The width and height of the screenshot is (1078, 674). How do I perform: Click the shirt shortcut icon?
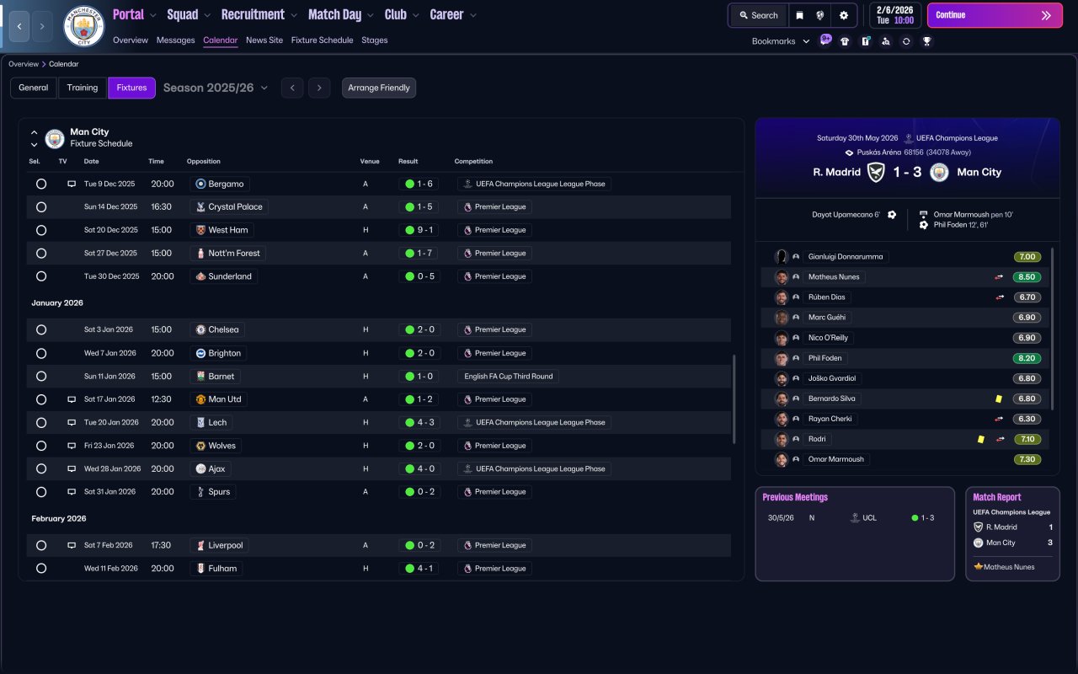[x=845, y=41]
